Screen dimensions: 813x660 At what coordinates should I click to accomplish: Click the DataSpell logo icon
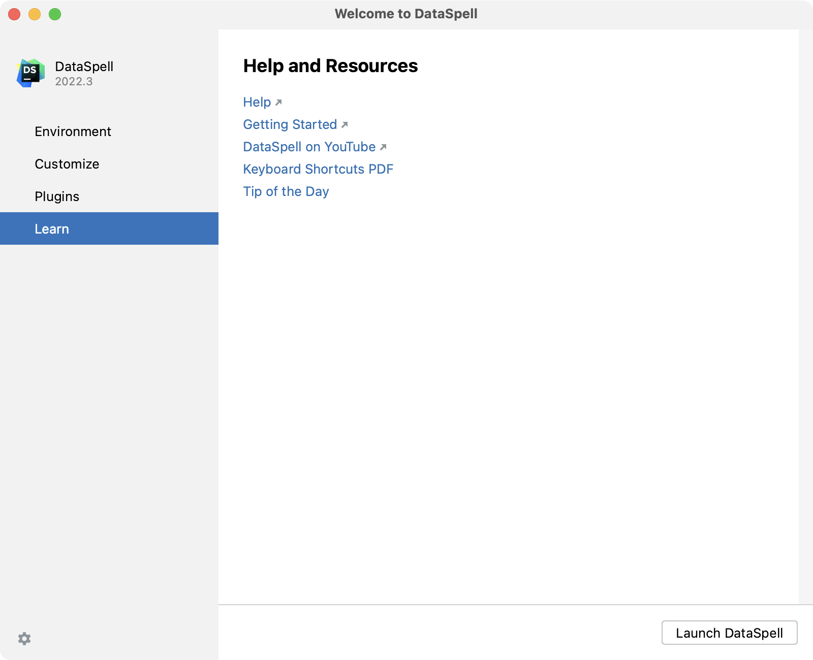pos(31,73)
